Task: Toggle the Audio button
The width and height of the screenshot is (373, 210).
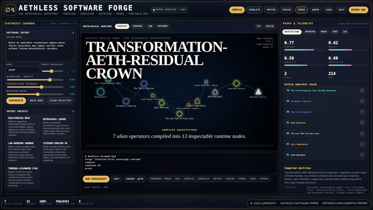Action: (x=315, y=10)
